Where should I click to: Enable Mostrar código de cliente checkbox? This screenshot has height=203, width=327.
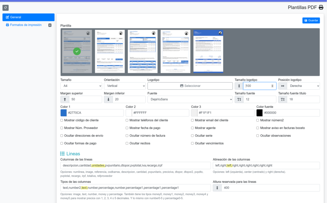pos(62,120)
